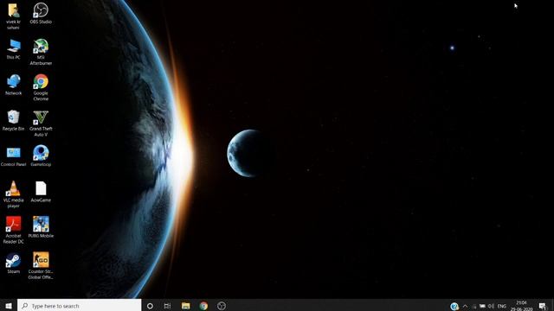Select the MSI Afterburner shortcut
Screen dimensions: 554x311
pos(41,52)
